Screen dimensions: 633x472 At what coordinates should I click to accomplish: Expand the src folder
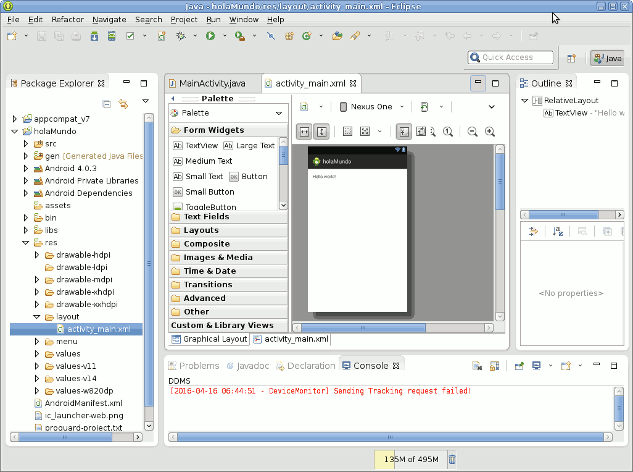coord(26,144)
